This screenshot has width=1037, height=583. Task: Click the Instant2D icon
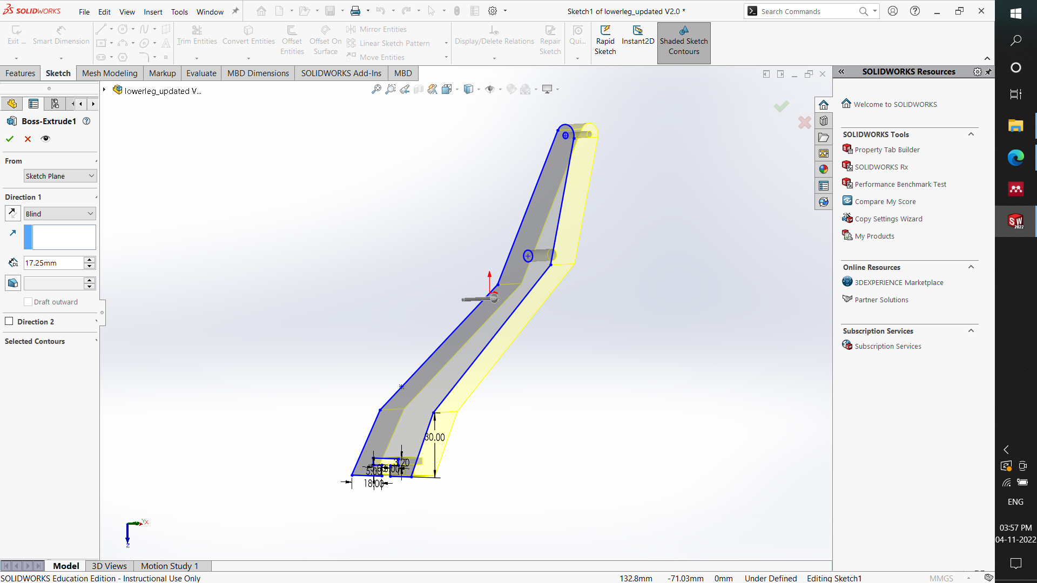(x=637, y=31)
